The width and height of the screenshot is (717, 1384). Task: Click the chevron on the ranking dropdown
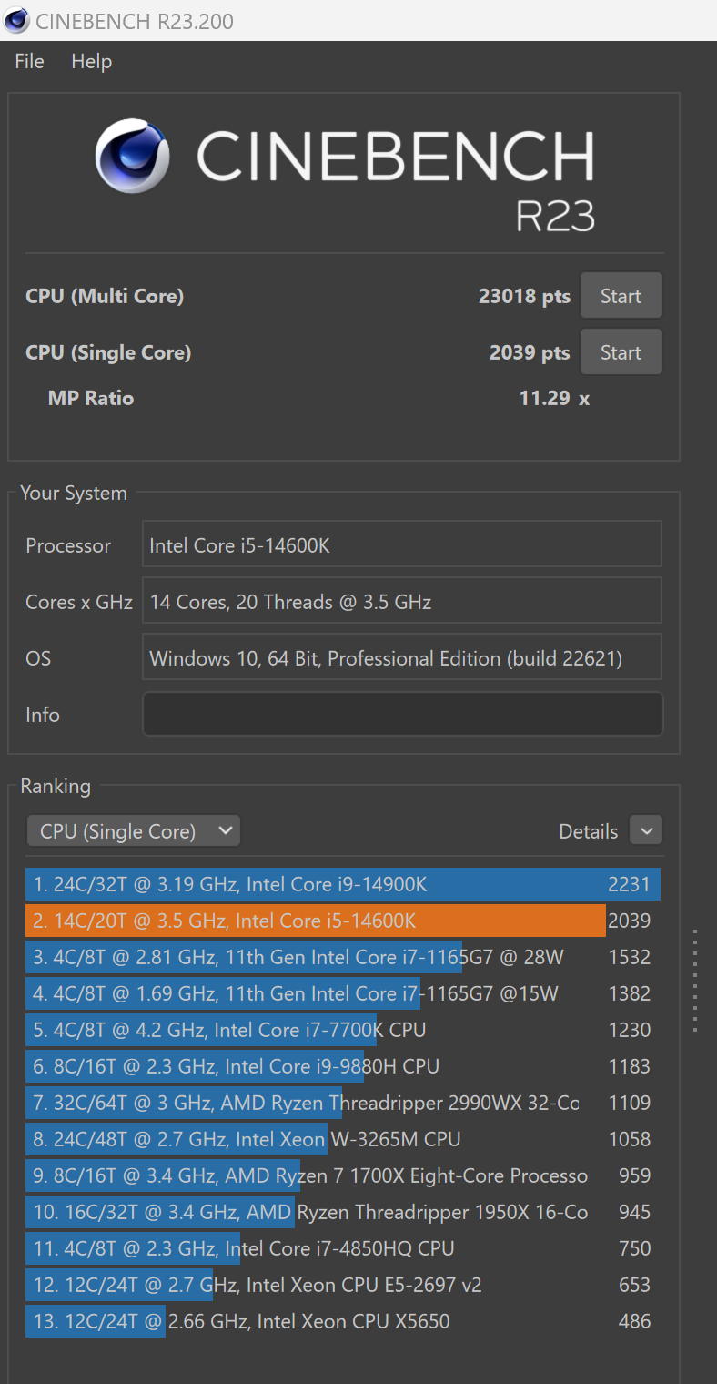(224, 830)
